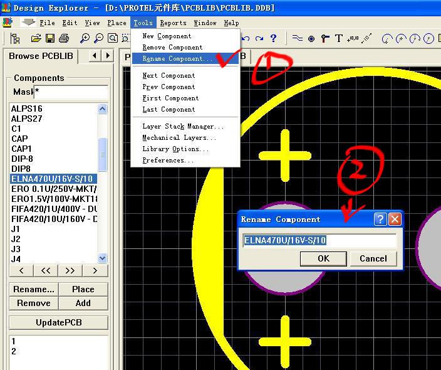441x370 pixels.
Task: Open the Help menu
Action: click(x=232, y=23)
